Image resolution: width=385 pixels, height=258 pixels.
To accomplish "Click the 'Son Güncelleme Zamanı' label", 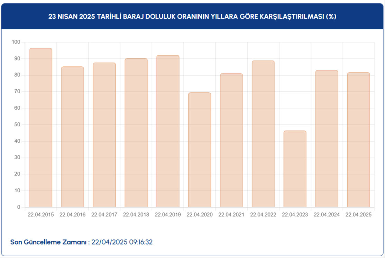I will 48,242.
